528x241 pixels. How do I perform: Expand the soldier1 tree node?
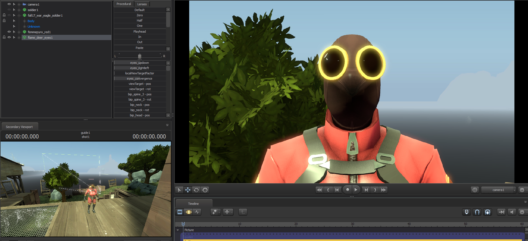(19, 10)
